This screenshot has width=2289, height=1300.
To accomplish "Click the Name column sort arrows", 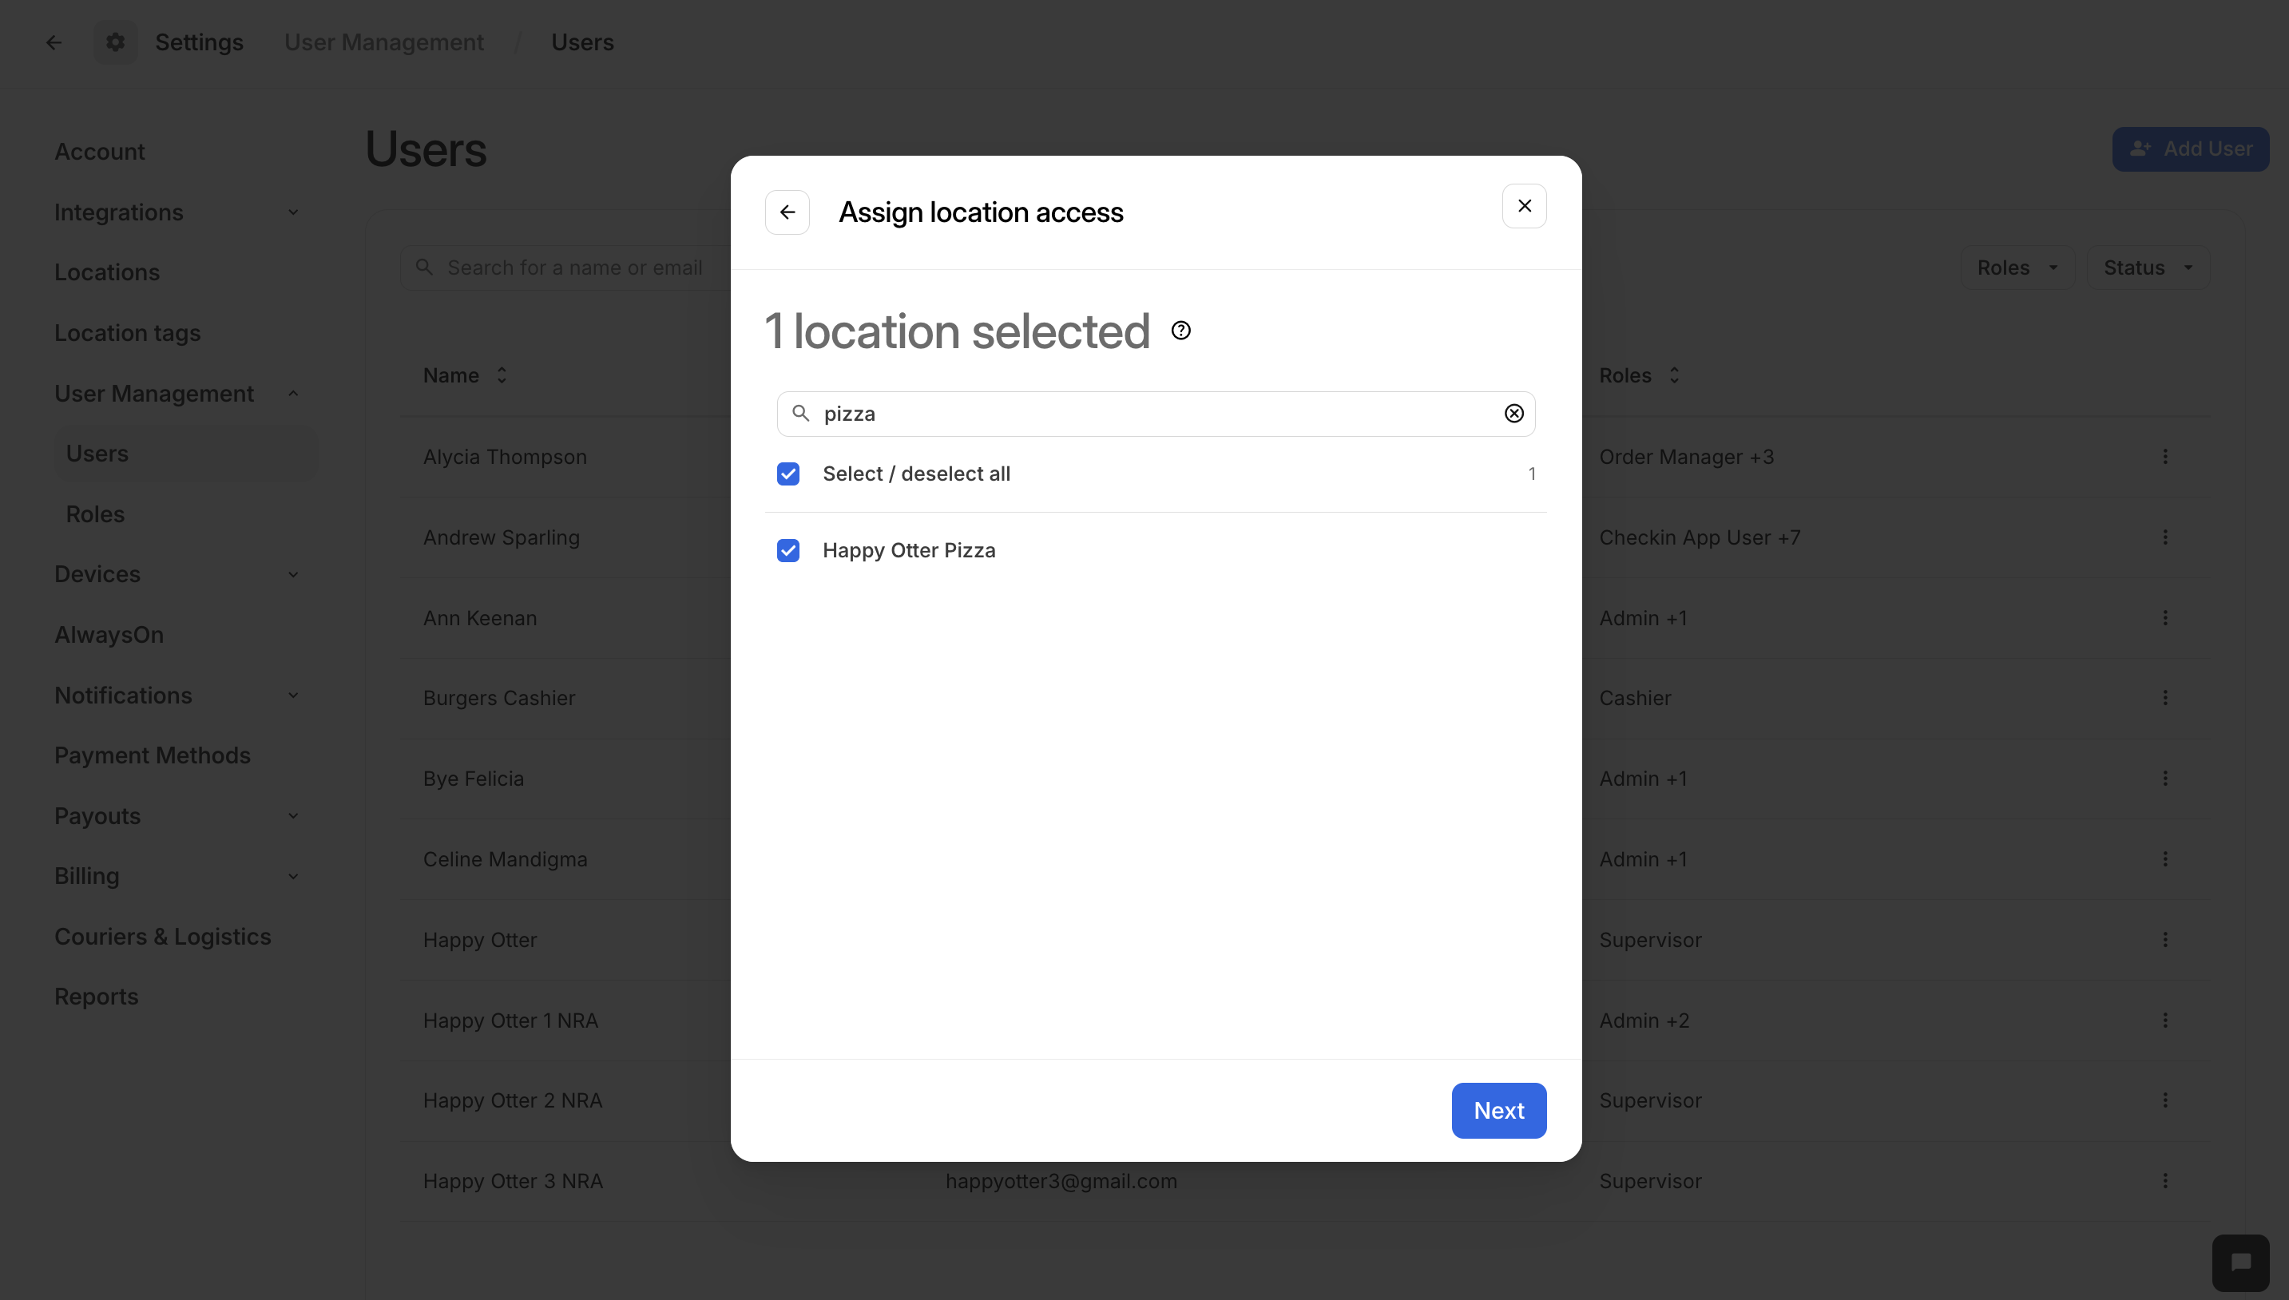I will (501, 375).
